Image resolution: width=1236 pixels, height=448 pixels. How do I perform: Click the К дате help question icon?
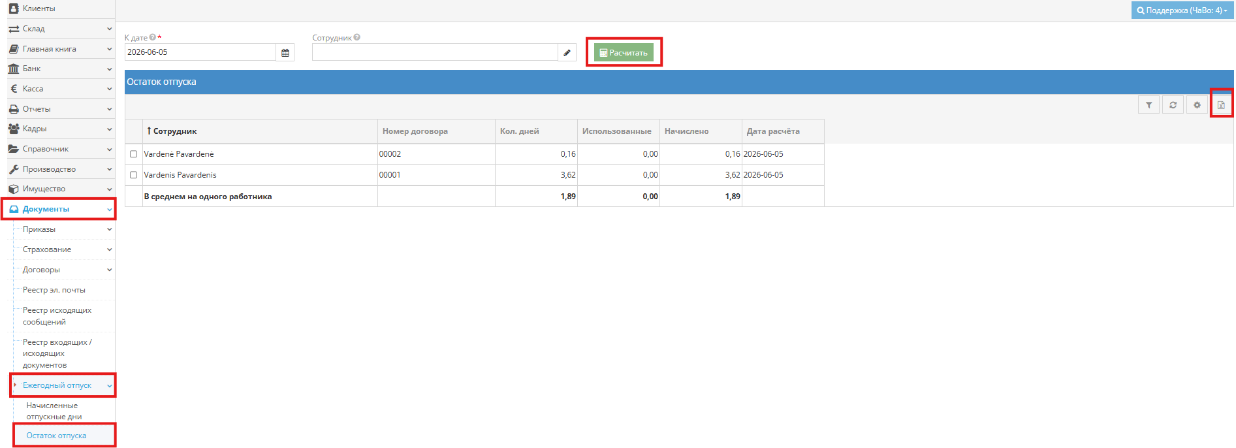tap(153, 37)
